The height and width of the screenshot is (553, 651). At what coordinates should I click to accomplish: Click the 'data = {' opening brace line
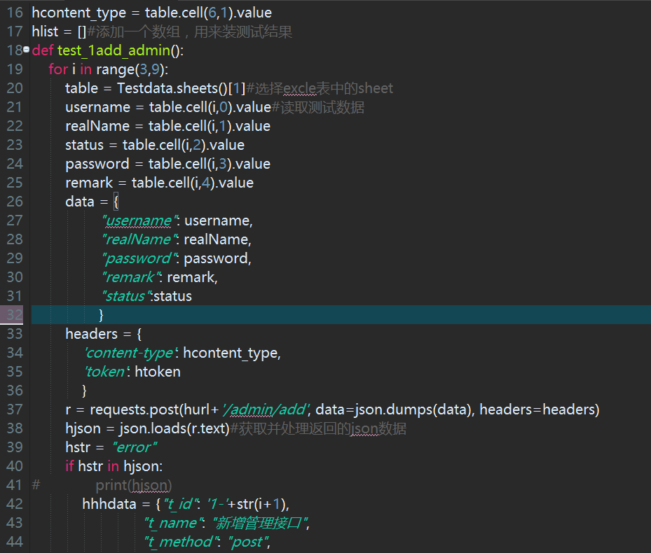pos(92,202)
